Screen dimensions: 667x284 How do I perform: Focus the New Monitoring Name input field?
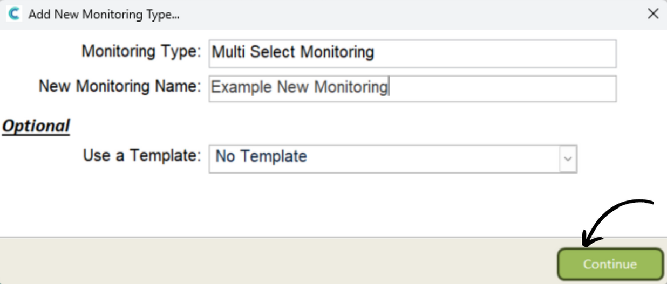pos(412,88)
